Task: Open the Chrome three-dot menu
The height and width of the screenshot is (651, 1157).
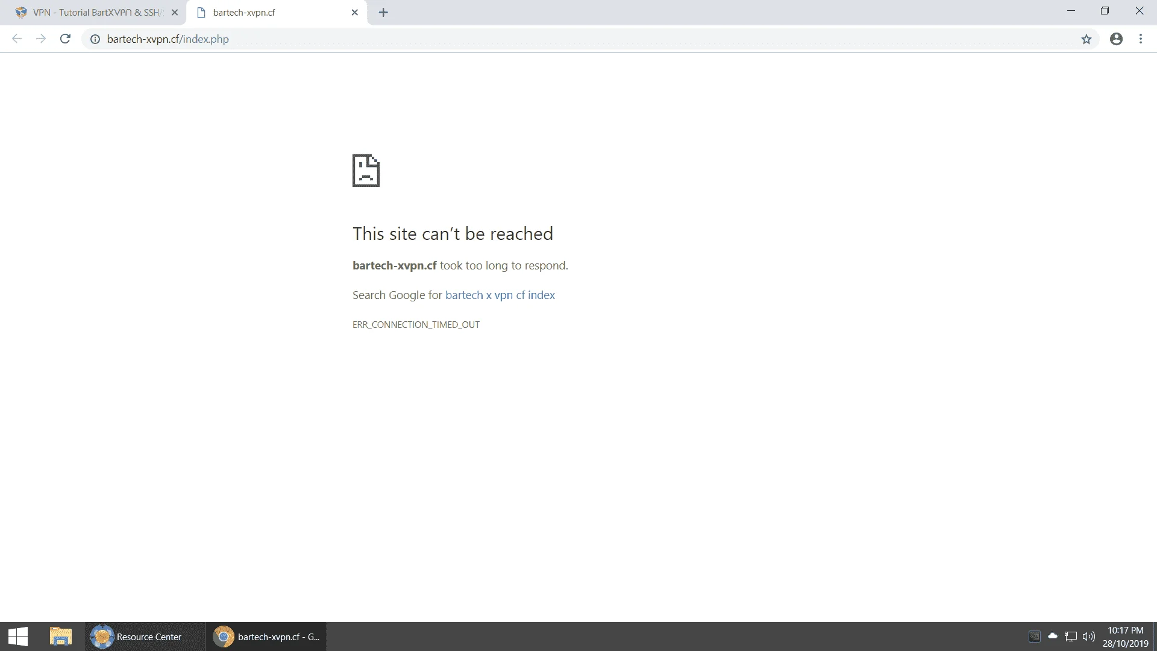Action: coord(1141,39)
